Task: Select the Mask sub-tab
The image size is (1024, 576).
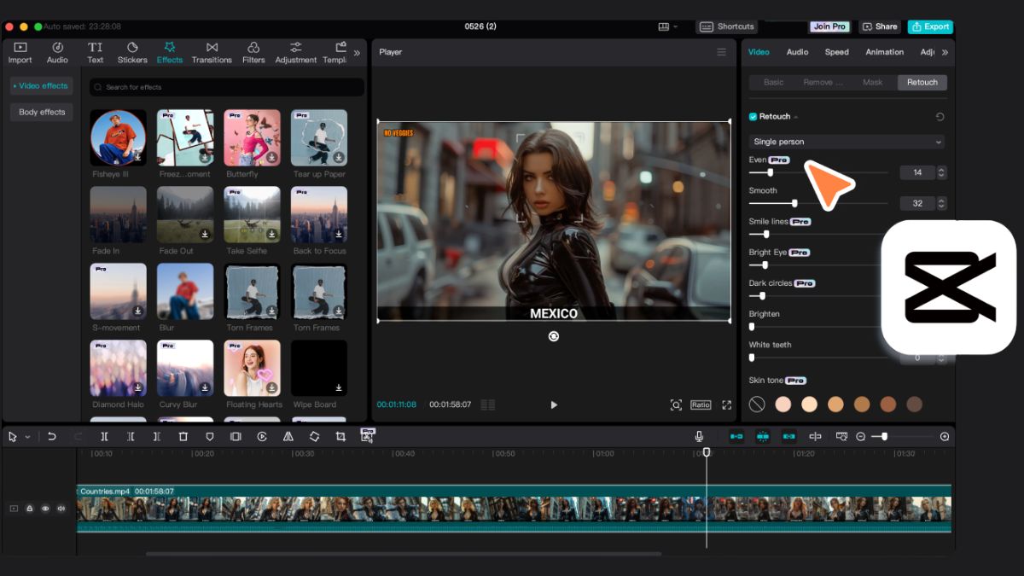Action: [872, 82]
